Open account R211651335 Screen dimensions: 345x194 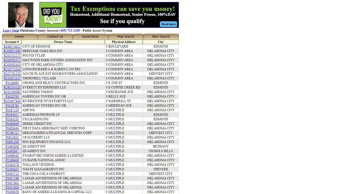[x=12, y=78]
